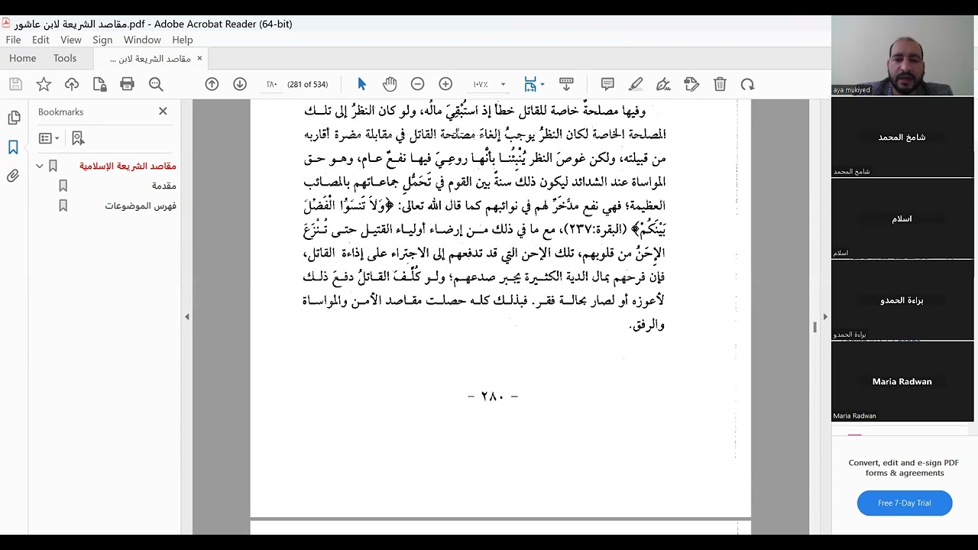The height and width of the screenshot is (550, 978).
Task: Switch to the Tools tab
Action: click(65, 58)
